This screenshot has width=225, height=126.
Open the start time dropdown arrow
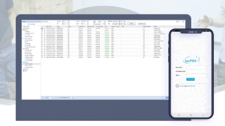point(125,21)
